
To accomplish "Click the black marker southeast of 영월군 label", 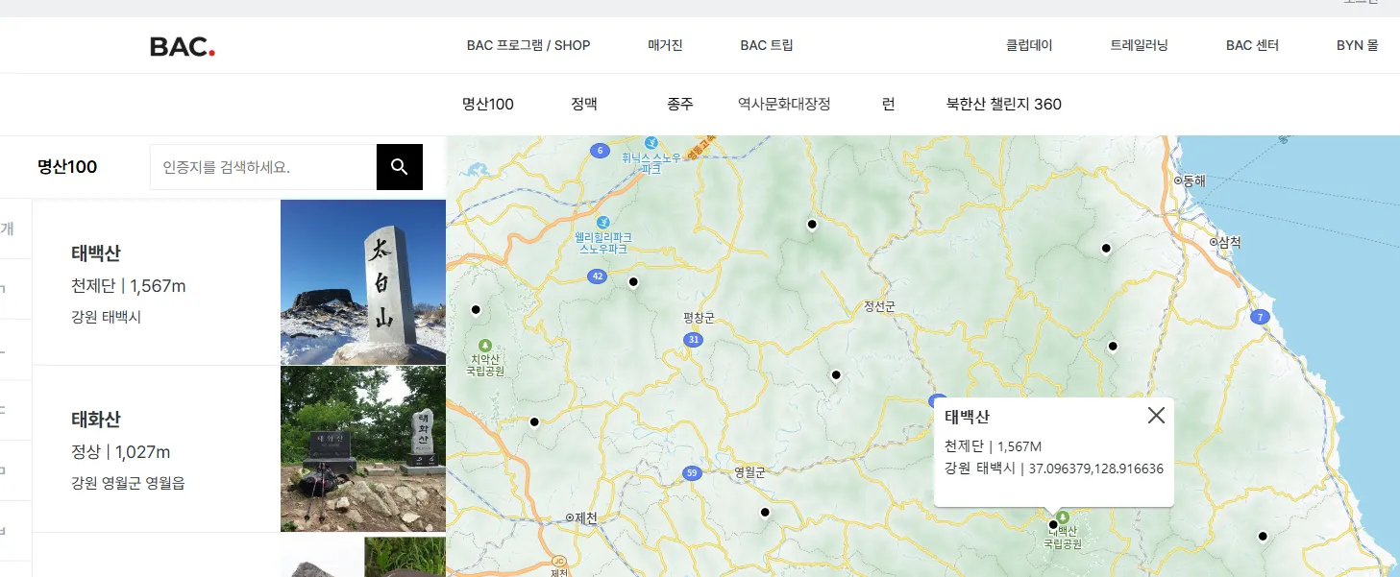I will [x=765, y=512].
